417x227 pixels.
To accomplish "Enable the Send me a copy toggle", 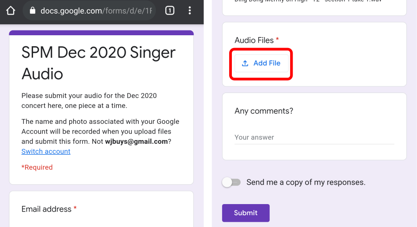I will tap(231, 182).
